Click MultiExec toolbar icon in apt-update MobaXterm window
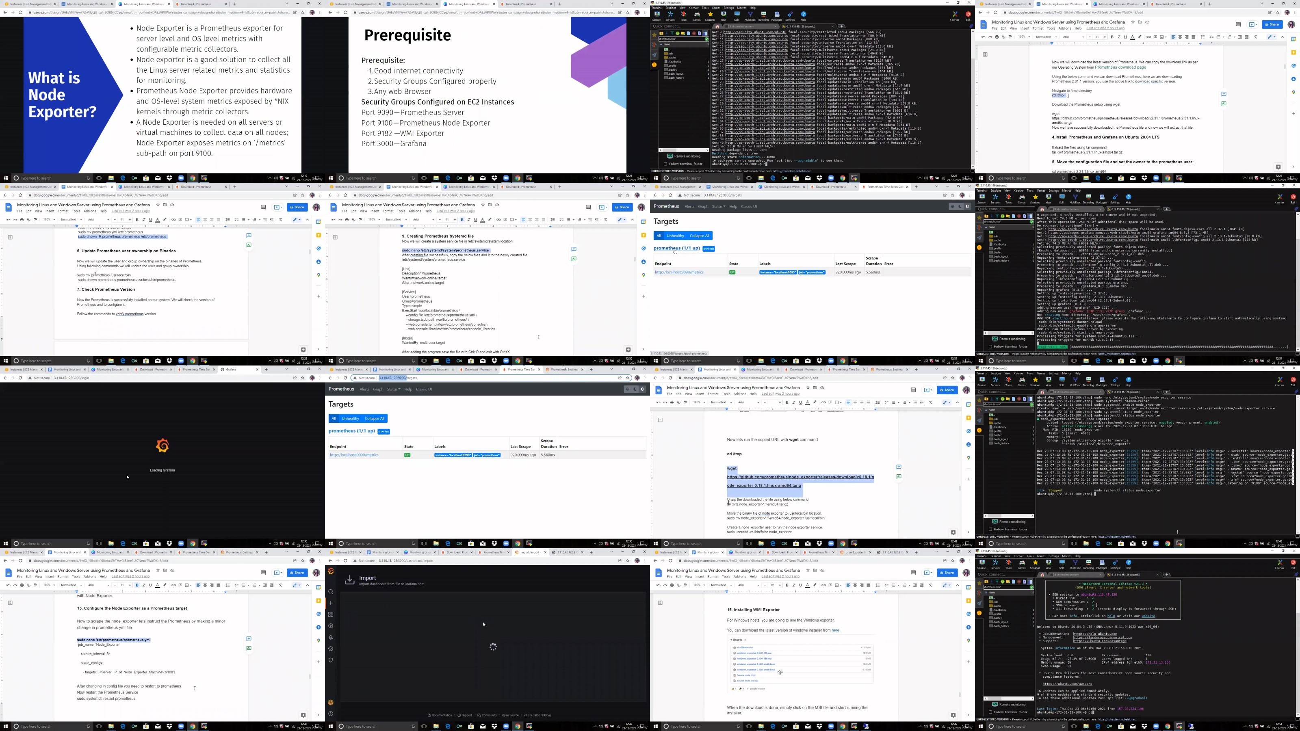Screen dimensions: 1300x731 750,15
